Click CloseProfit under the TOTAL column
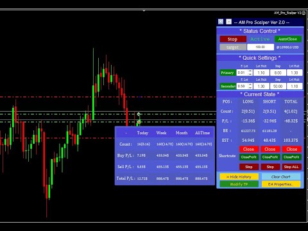Image resolution: width=308 pixels, height=231 pixels. [292, 157]
